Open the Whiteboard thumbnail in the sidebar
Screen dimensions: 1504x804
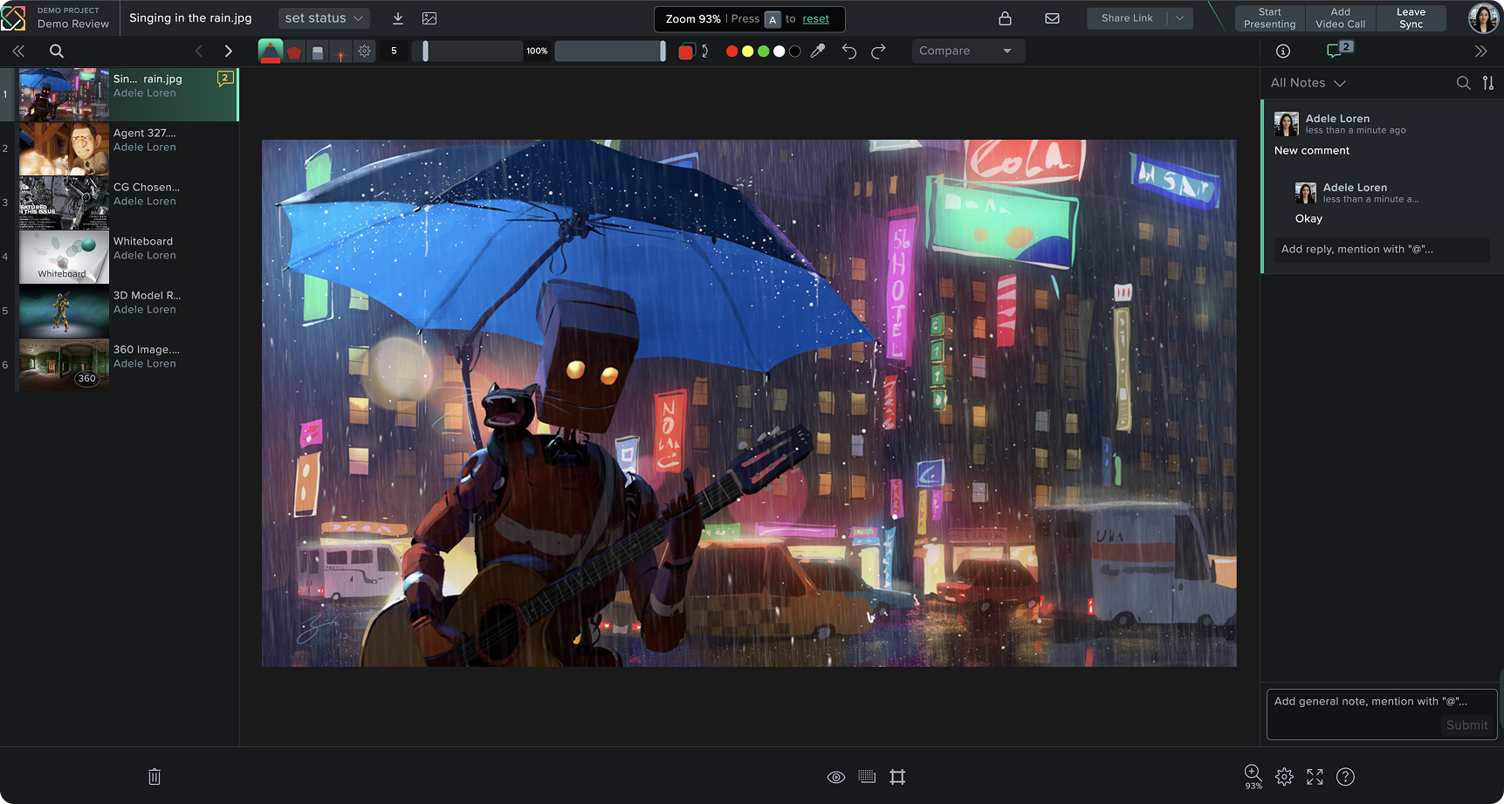coord(63,257)
